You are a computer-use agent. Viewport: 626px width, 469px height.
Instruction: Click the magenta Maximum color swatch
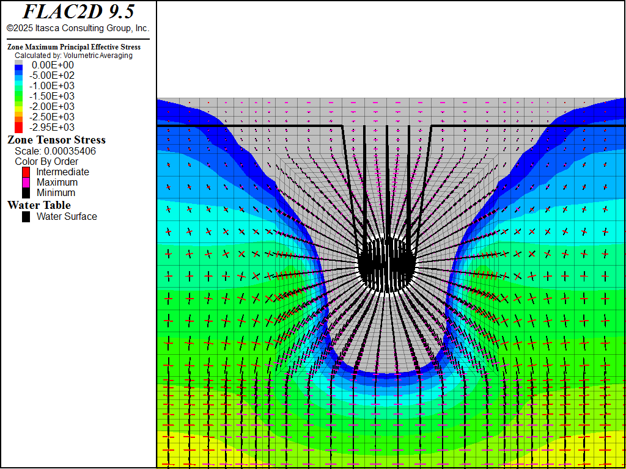(x=26, y=182)
